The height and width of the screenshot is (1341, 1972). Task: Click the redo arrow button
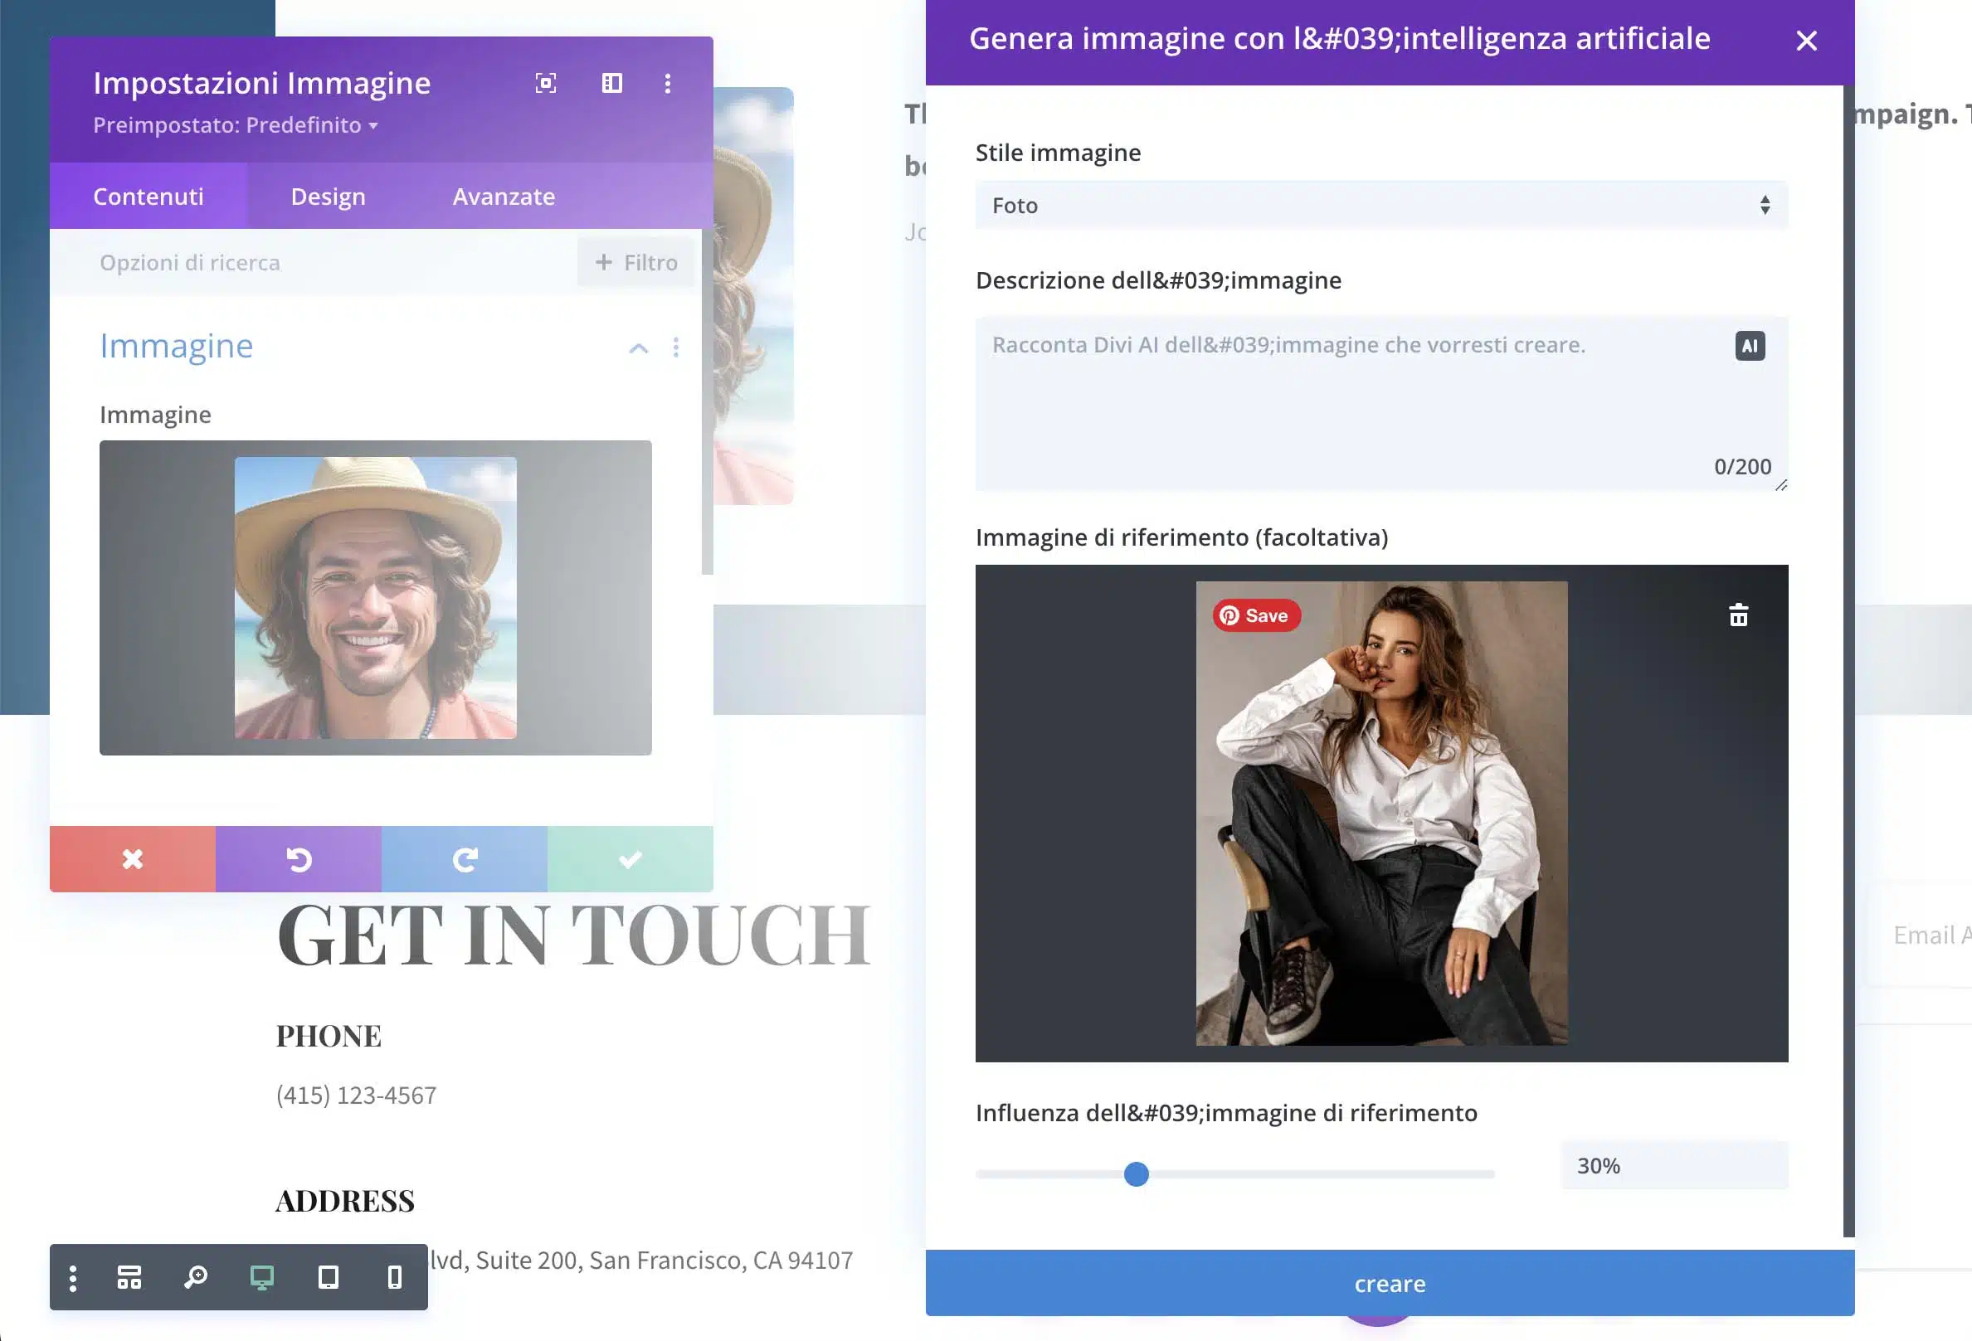[x=464, y=859]
